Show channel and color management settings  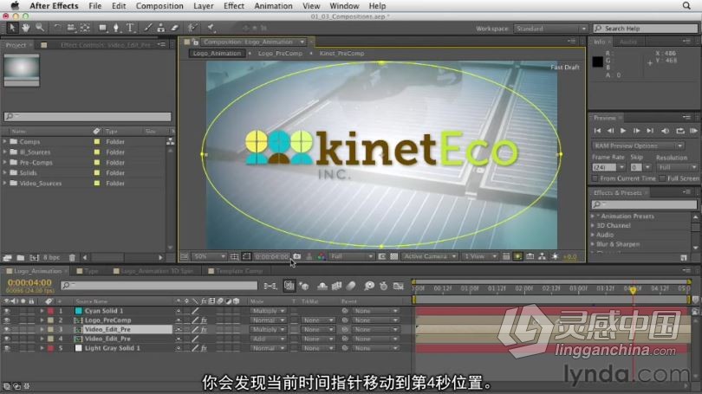pyautogui.click(x=322, y=256)
